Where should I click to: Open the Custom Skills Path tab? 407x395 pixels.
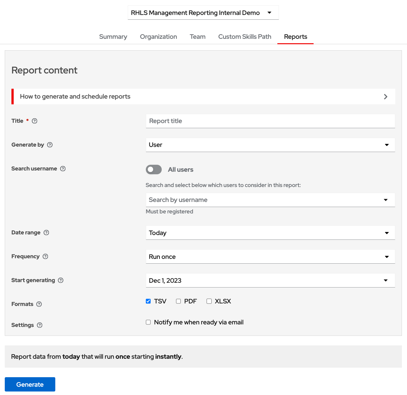pyautogui.click(x=245, y=37)
